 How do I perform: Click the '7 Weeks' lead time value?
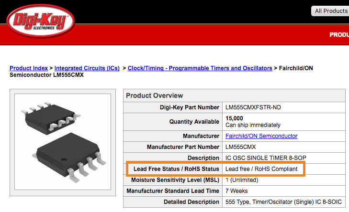(236, 191)
